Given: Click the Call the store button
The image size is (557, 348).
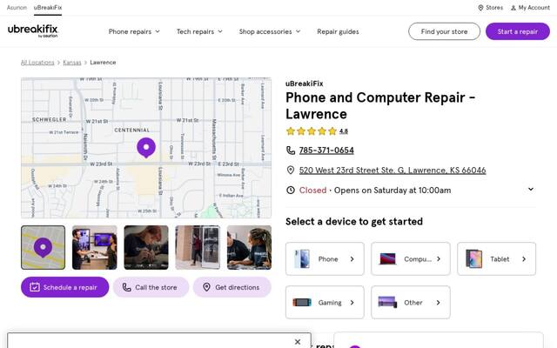Looking at the screenshot, I should [x=151, y=287].
